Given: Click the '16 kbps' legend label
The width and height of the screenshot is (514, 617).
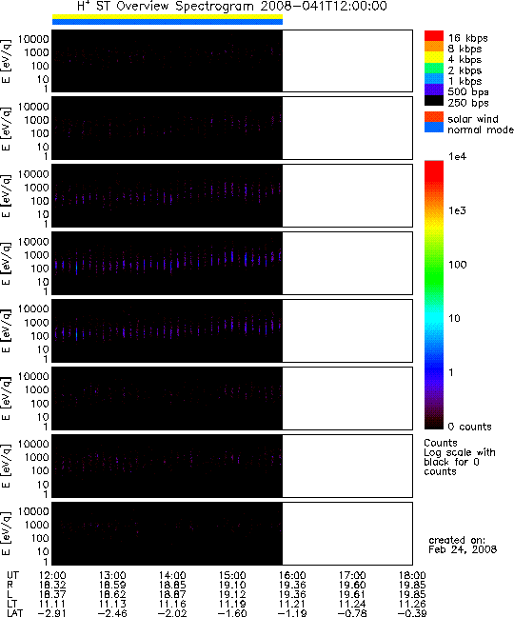Looking at the screenshot, I should click(468, 38).
